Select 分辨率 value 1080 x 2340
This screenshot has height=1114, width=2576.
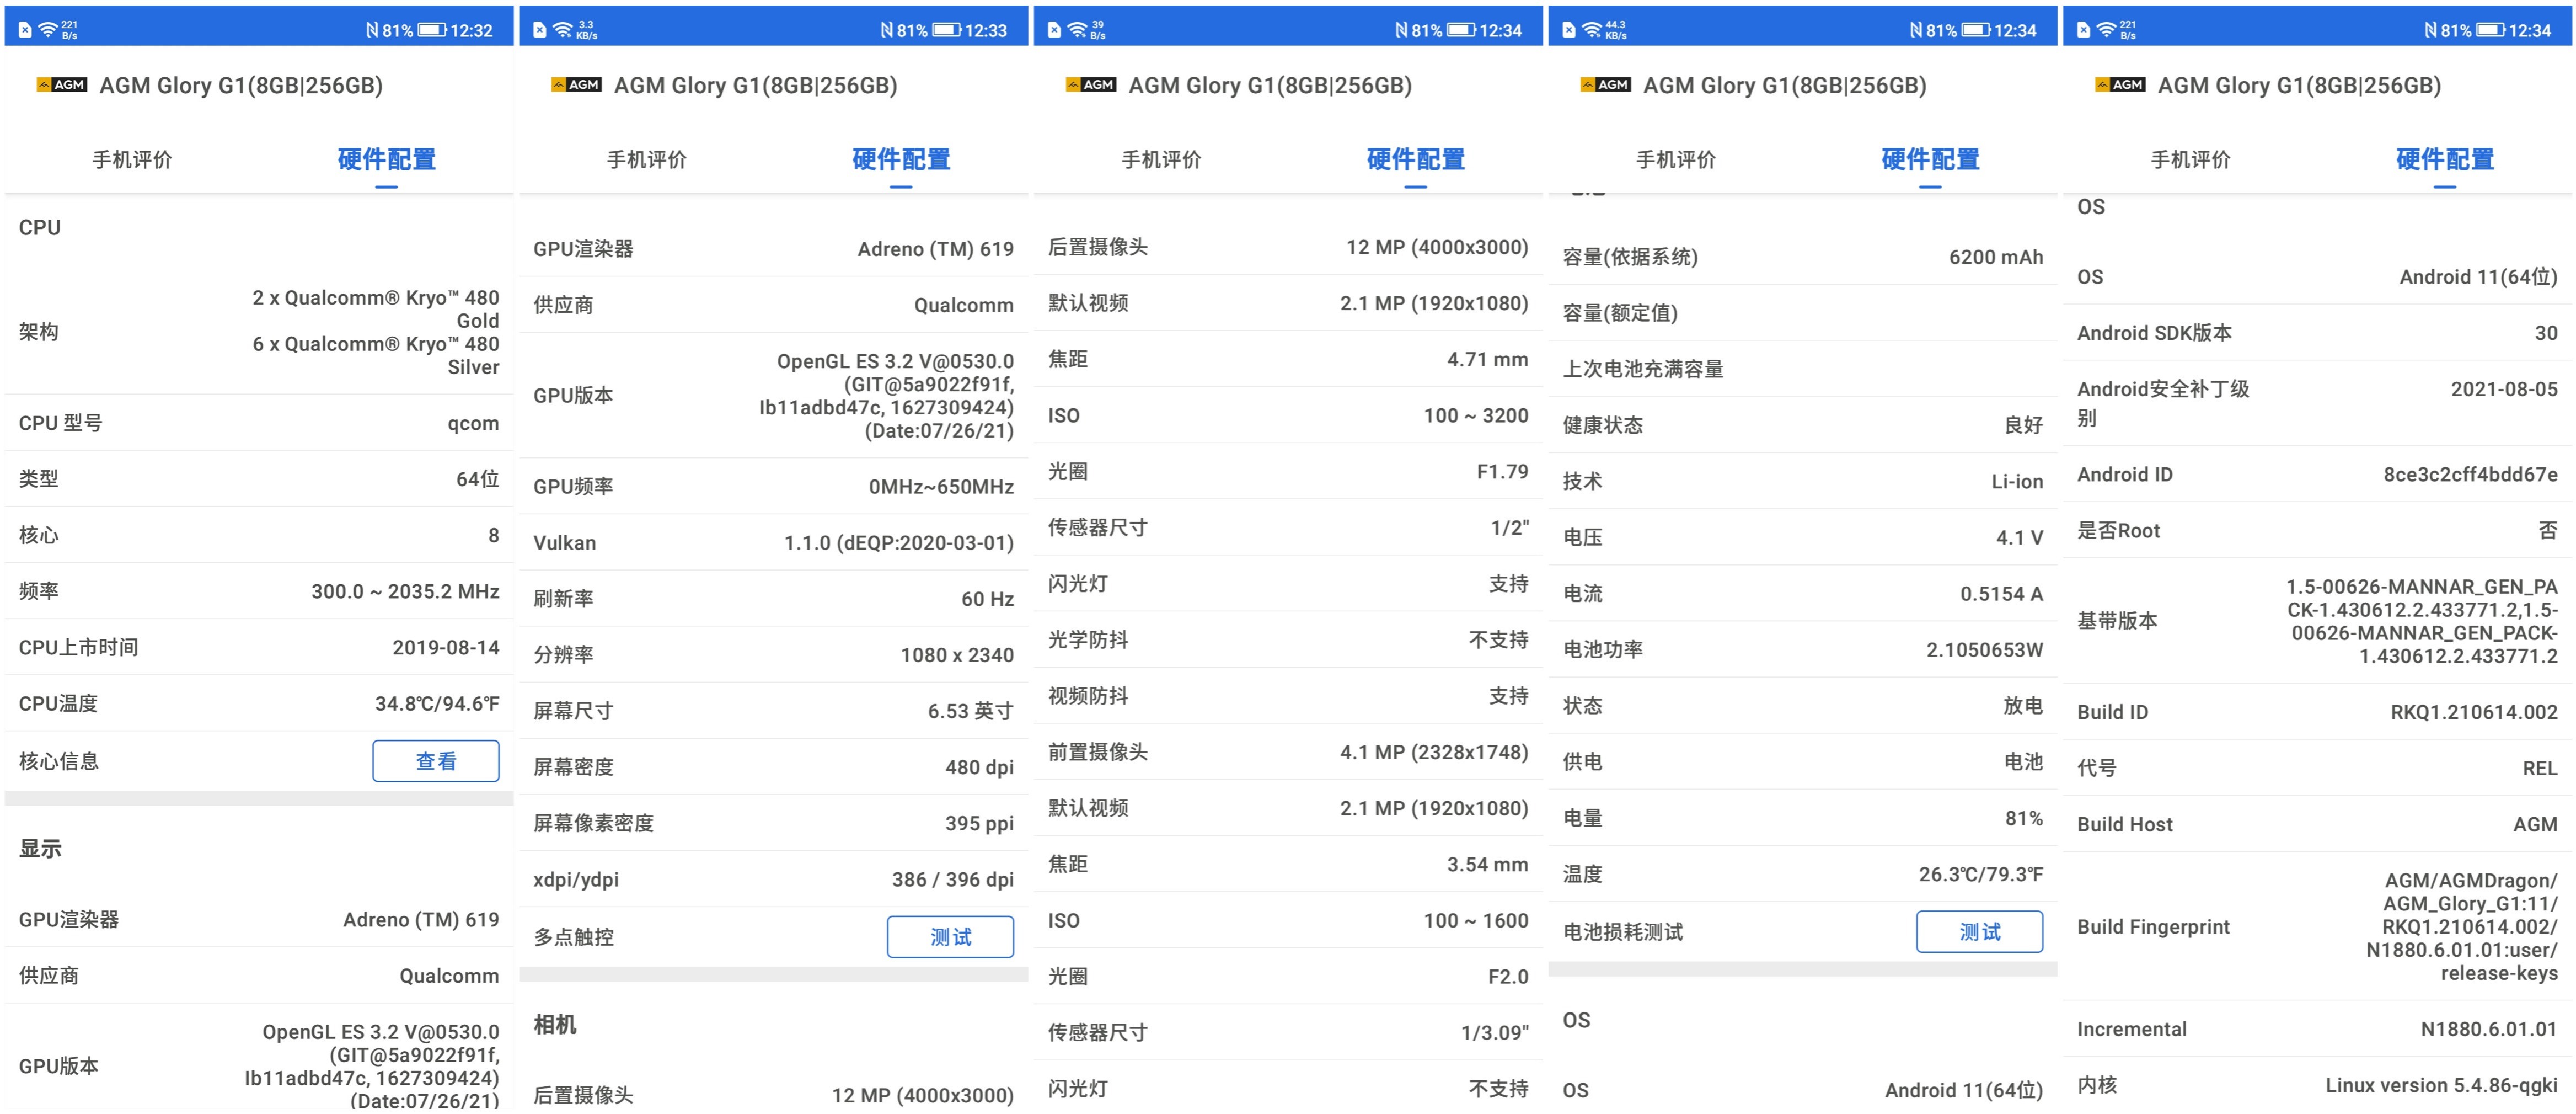point(957,654)
